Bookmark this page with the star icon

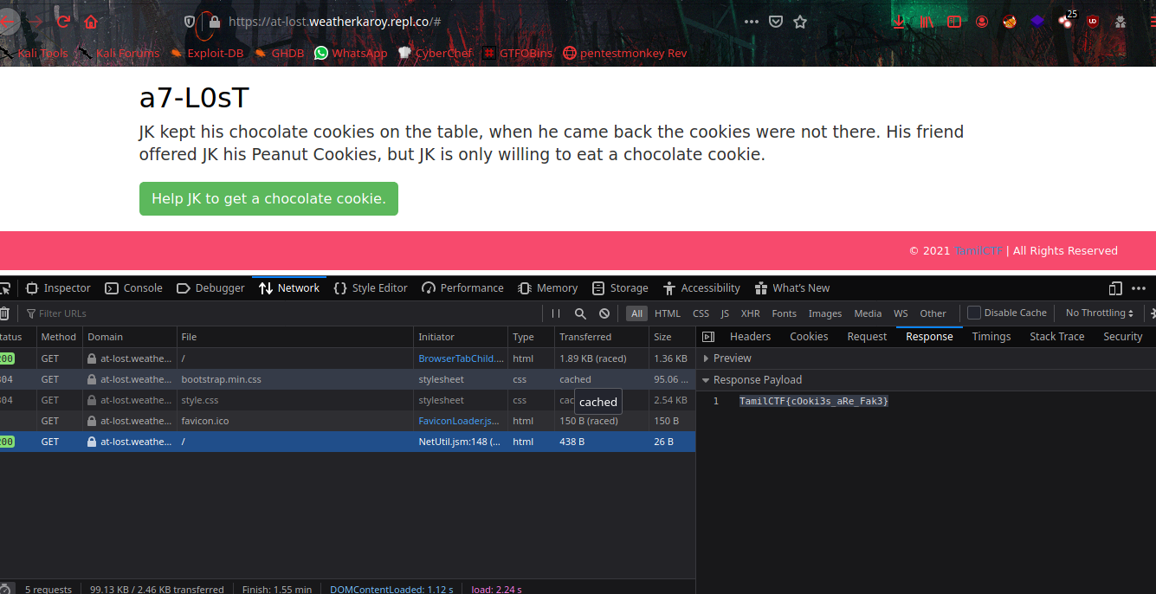pos(800,22)
